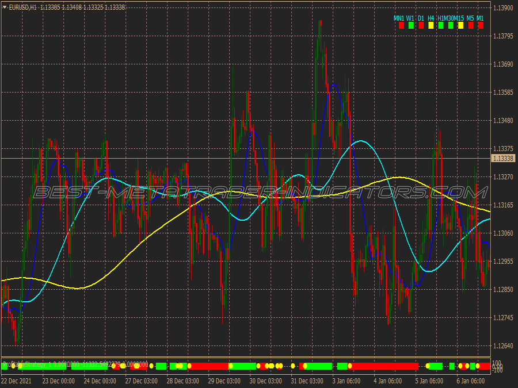Click the 1.12745 price axis label
The height and width of the screenshot is (388, 518).
[x=503, y=318]
